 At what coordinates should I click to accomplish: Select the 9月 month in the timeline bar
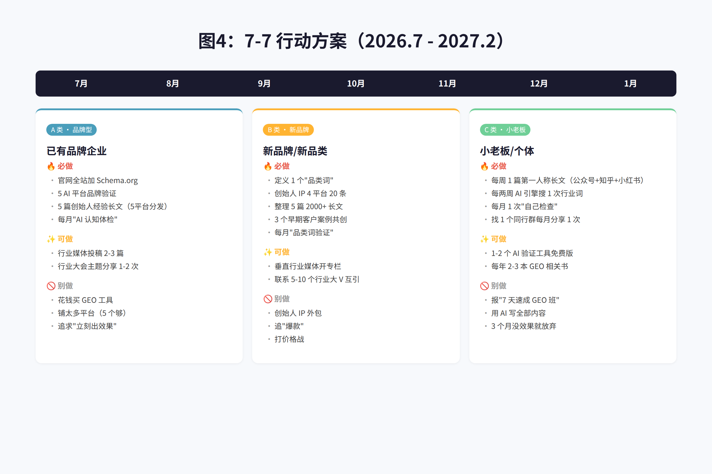tap(264, 84)
